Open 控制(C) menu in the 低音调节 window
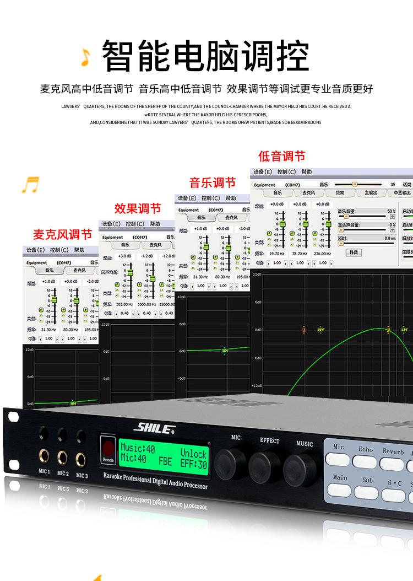The width and height of the screenshot is (413, 581). [x=286, y=172]
